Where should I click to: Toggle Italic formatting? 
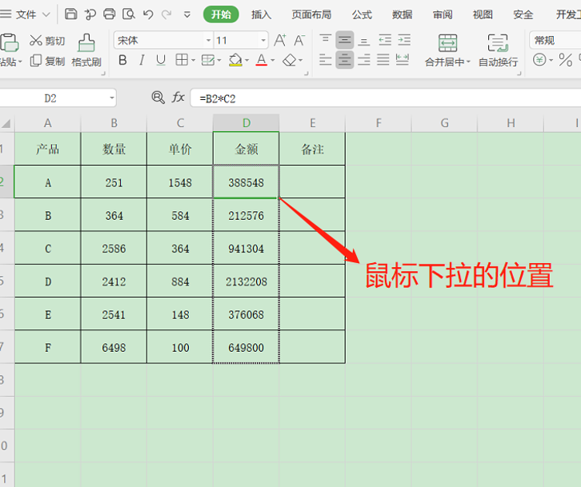coord(142,60)
